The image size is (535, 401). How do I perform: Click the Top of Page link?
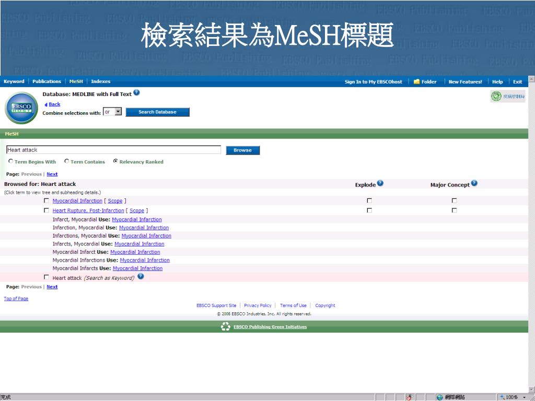pyautogui.click(x=16, y=299)
